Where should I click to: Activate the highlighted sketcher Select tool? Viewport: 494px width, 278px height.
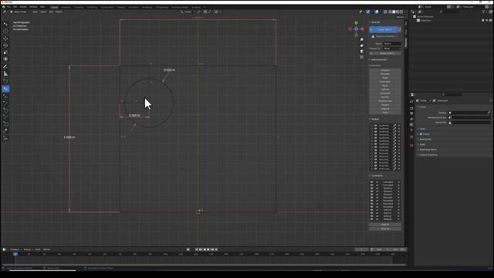[x=5, y=89]
